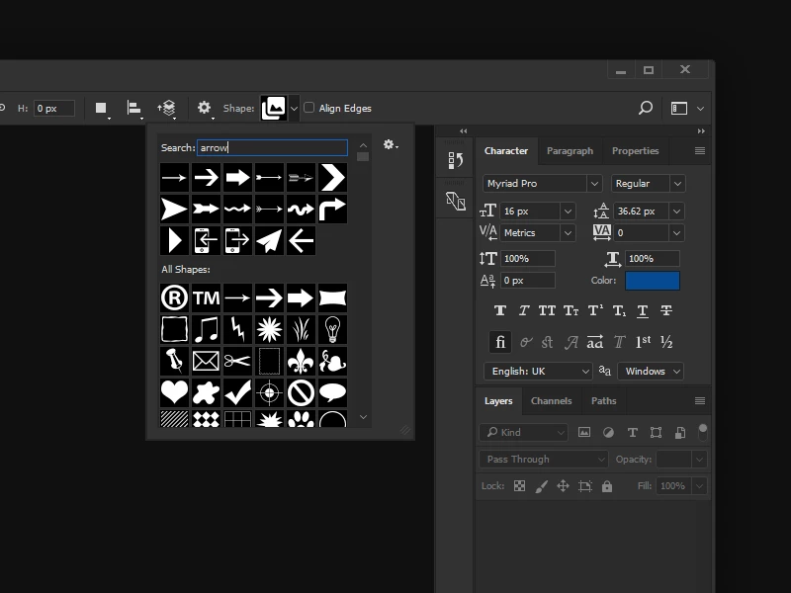Open the text Color swatch
The height and width of the screenshot is (593, 791).
tap(653, 281)
